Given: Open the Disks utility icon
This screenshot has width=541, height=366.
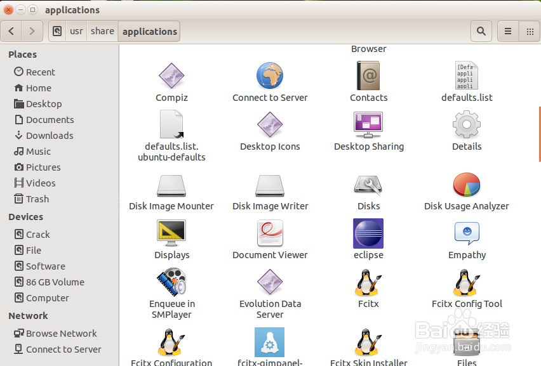Looking at the screenshot, I should point(368,185).
